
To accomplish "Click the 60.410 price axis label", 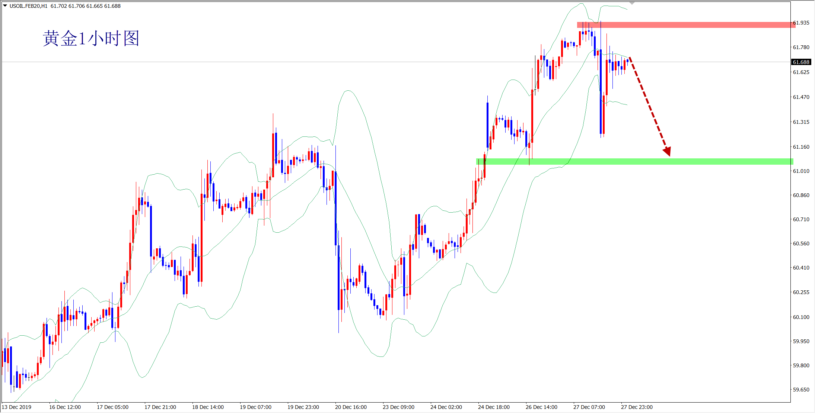I will pos(801,268).
